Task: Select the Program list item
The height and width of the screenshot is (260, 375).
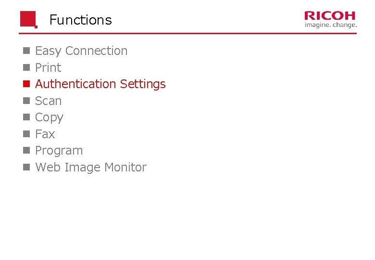Action: point(59,151)
